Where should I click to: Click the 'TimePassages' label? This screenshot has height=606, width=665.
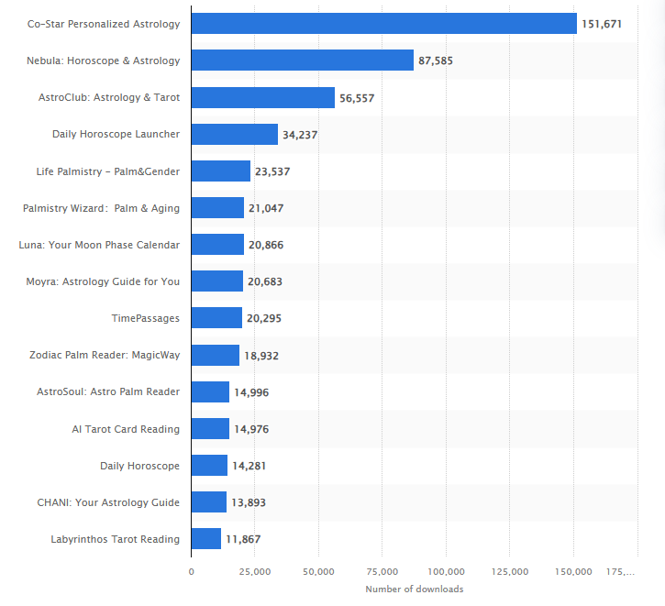146,319
